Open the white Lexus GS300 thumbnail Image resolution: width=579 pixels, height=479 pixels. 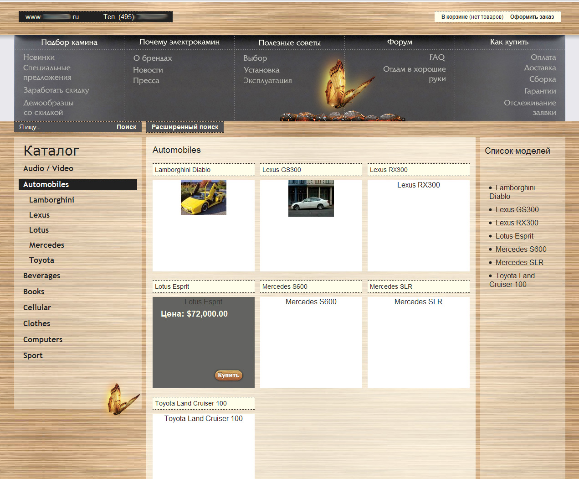pyautogui.click(x=311, y=198)
